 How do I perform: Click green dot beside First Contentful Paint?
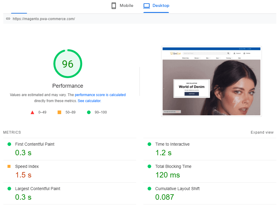(9, 144)
